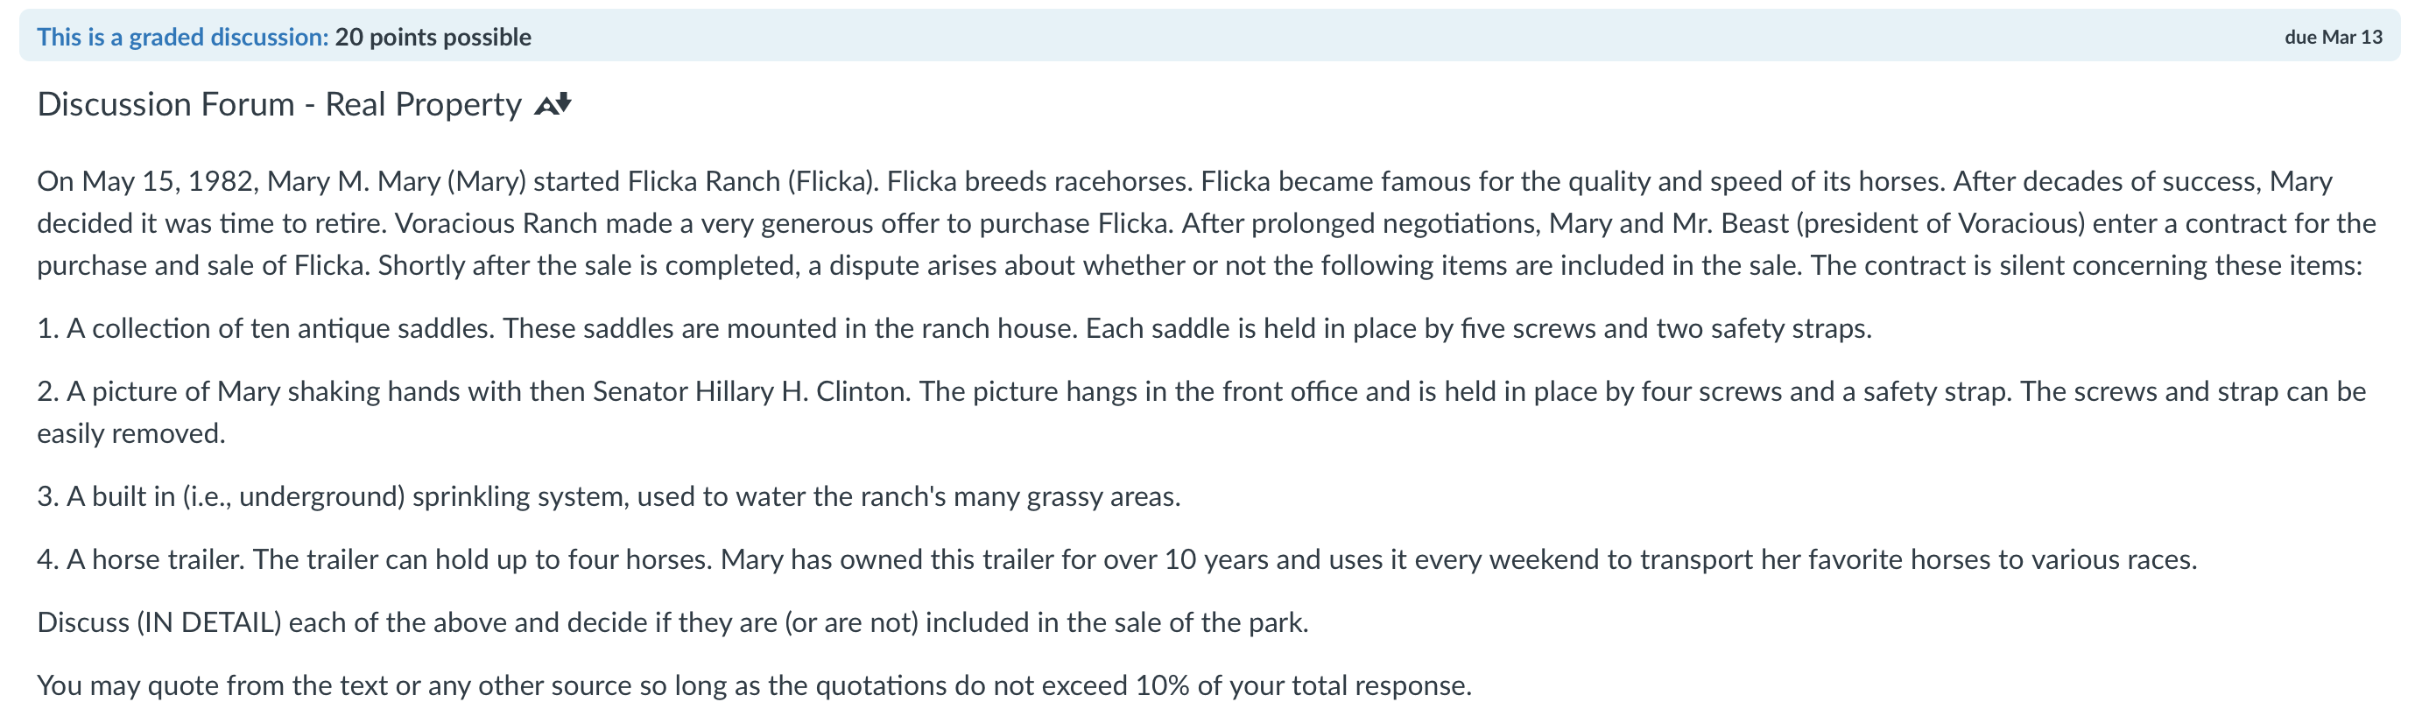The height and width of the screenshot is (716, 2415).
Task: Click the downward arrow in the title icon
Action: [562, 103]
